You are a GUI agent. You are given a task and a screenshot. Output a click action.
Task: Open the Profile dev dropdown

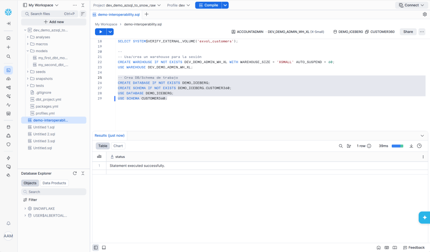tap(178, 5)
